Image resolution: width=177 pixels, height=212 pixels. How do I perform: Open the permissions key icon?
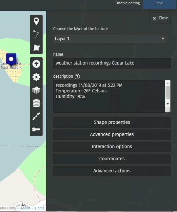click(x=36, y=129)
